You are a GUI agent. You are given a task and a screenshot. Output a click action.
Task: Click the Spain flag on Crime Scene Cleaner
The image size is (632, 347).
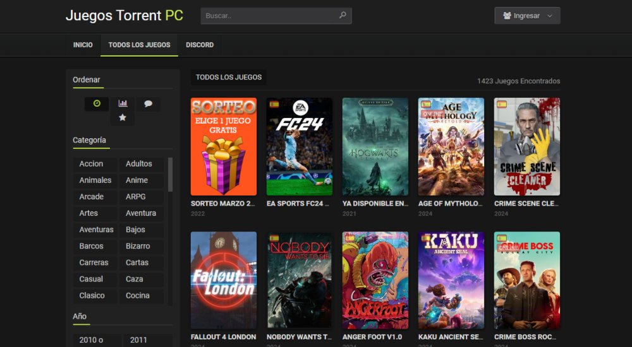[x=502, y=104]
